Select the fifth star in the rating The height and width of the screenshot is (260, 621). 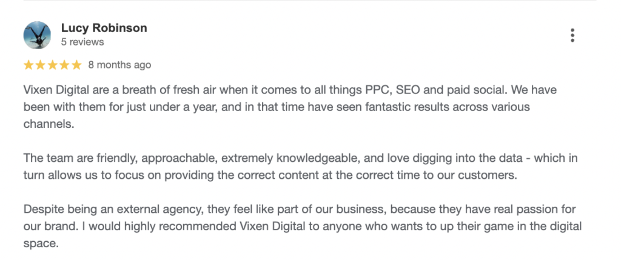[x=76, y=65]
